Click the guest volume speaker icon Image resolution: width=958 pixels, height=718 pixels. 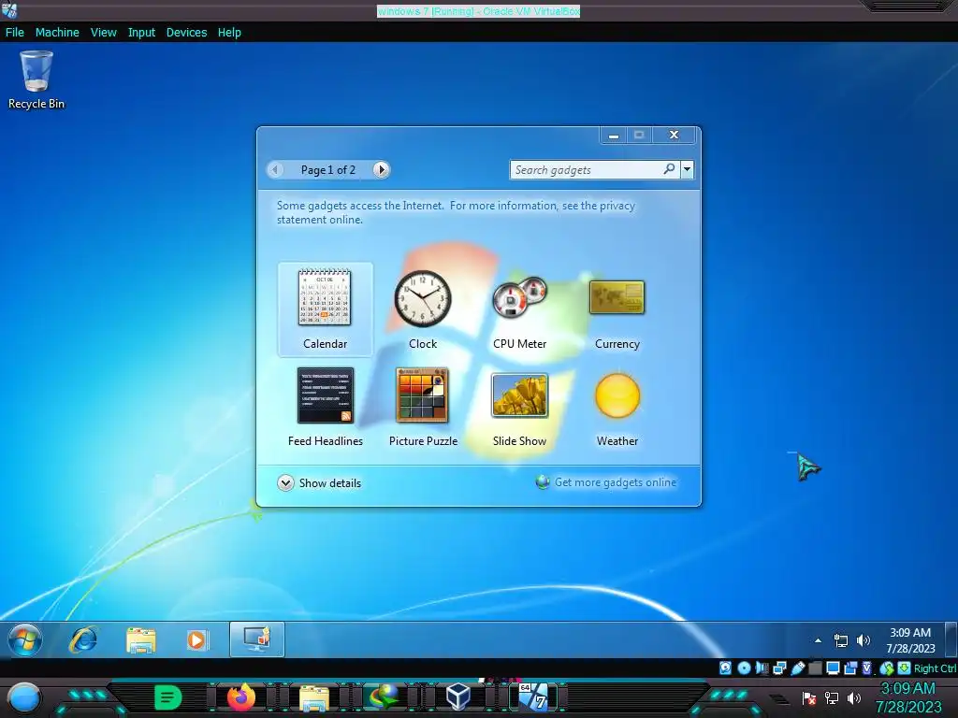864,640
